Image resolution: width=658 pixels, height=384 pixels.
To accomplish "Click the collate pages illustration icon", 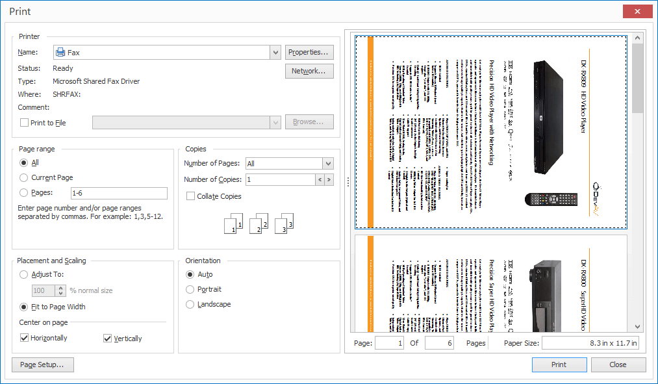I will 259,224.
